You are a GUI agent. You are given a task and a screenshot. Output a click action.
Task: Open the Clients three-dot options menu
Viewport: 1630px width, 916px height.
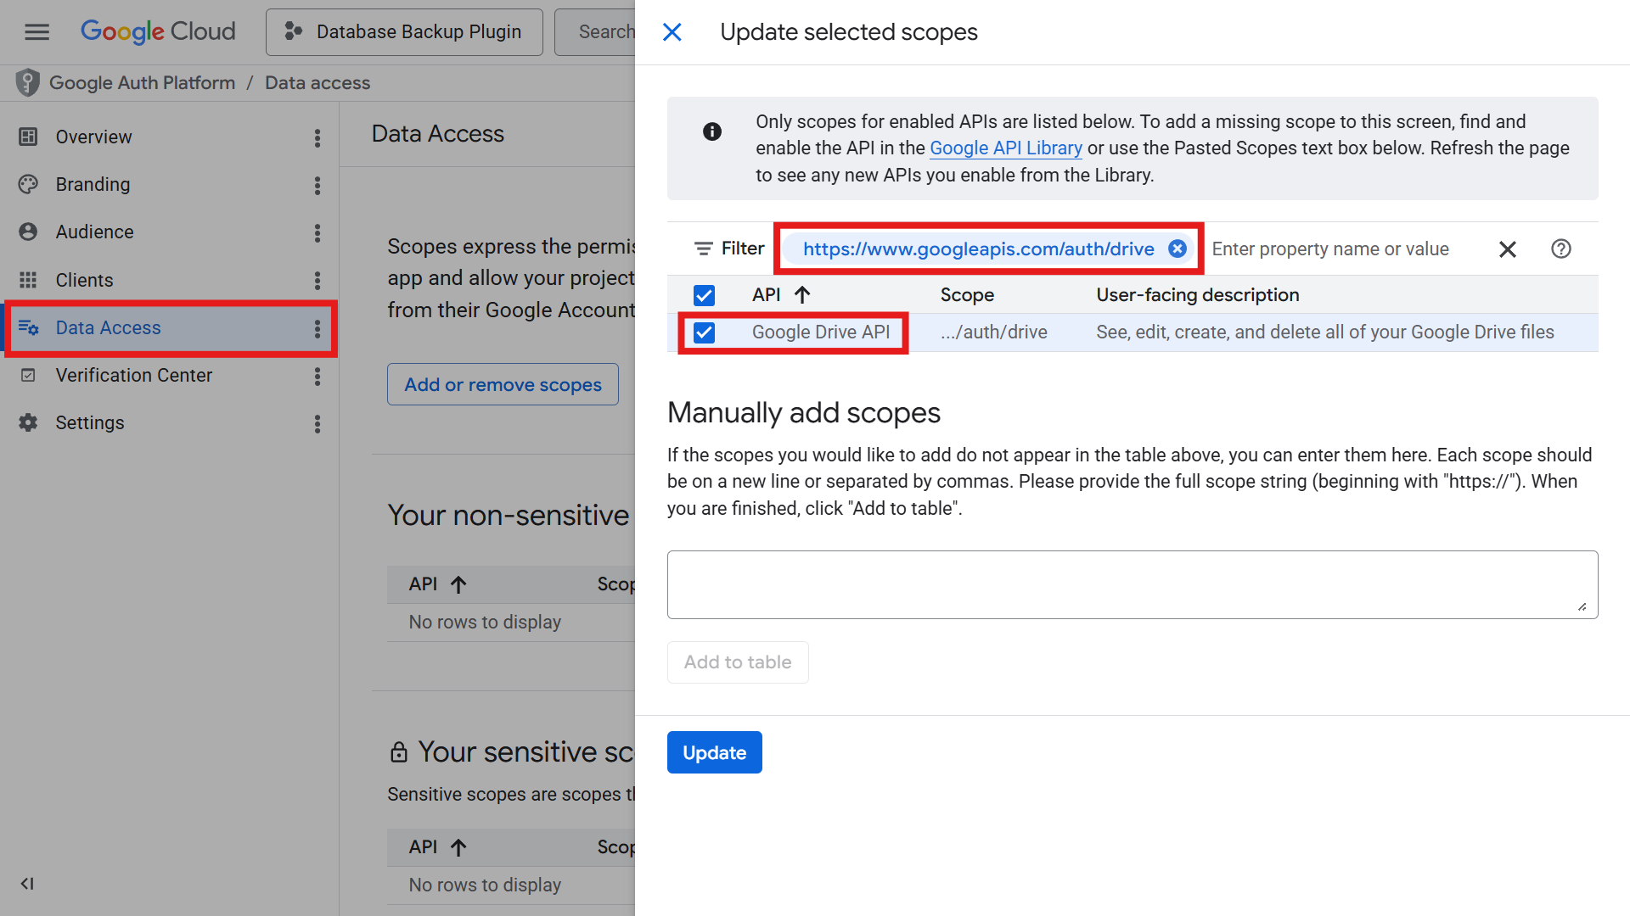click(318, 281)
